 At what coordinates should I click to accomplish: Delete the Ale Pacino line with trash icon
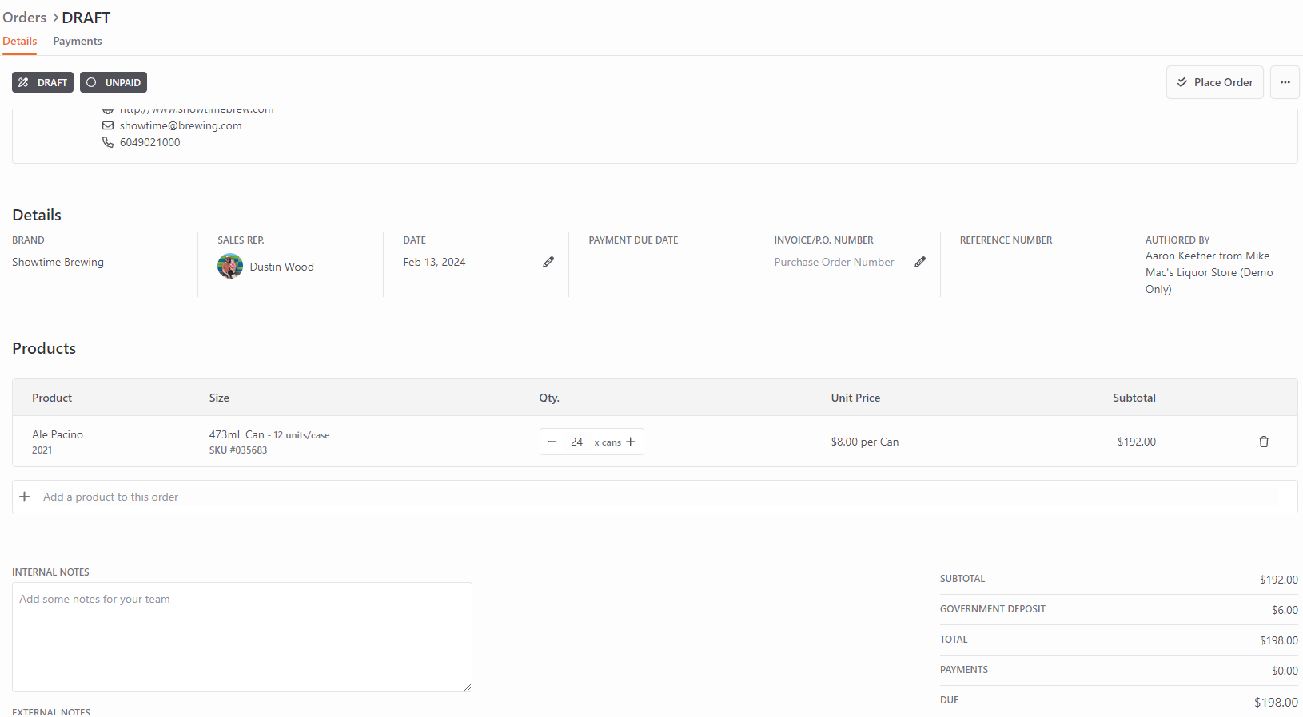tap(1264, 442)
